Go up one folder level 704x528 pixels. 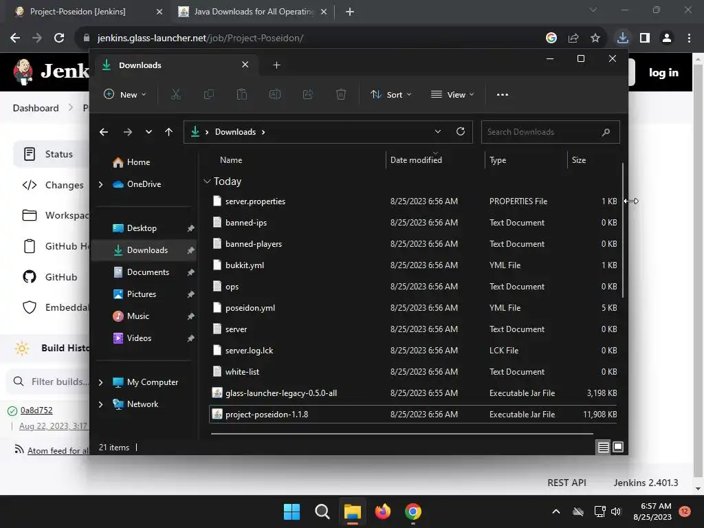[168, 132]
